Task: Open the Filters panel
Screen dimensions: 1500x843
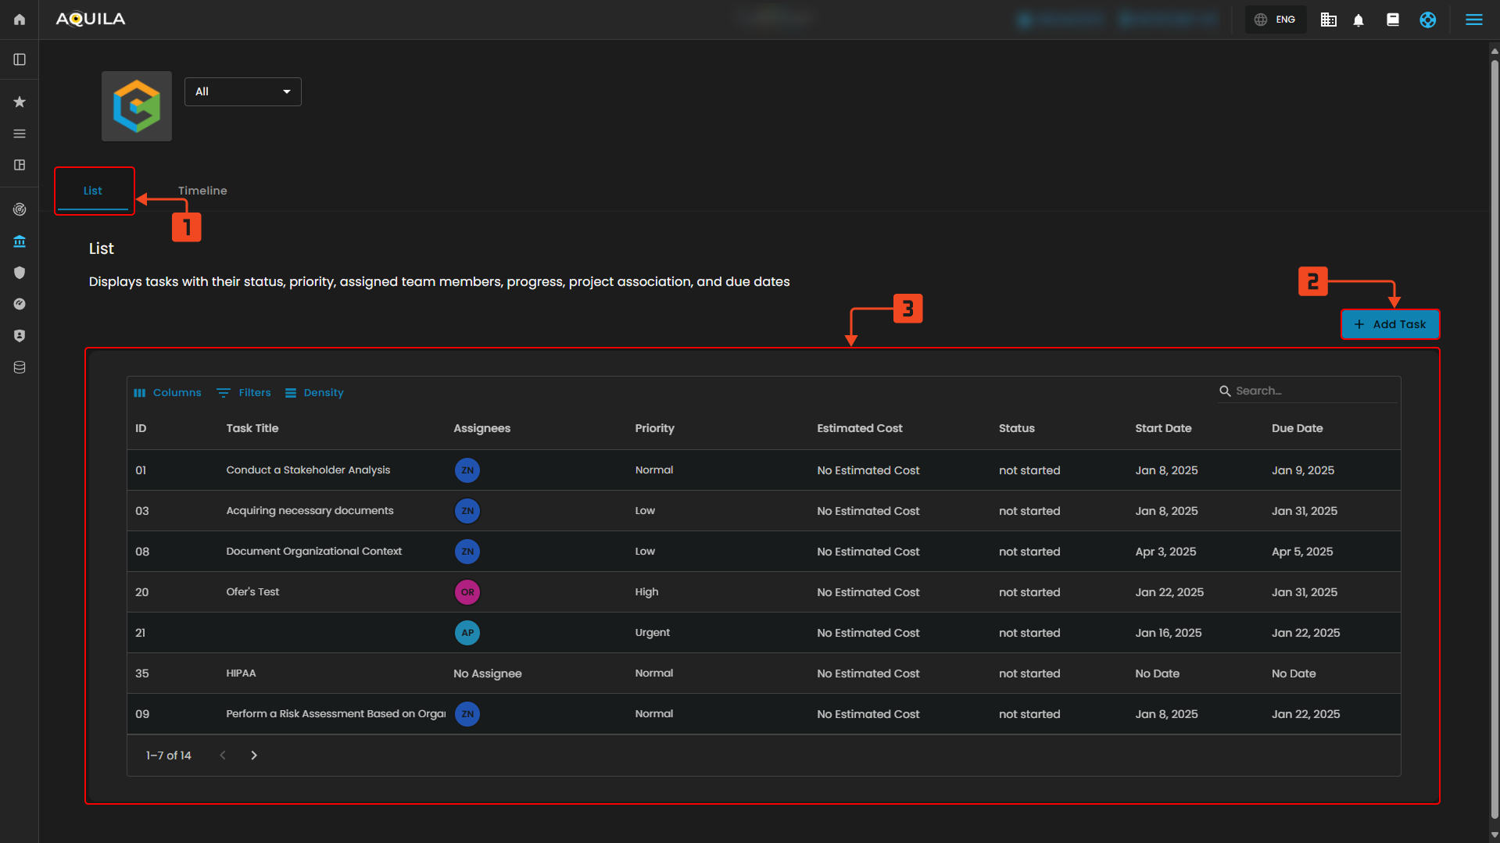Action: [x=244, y=393]
